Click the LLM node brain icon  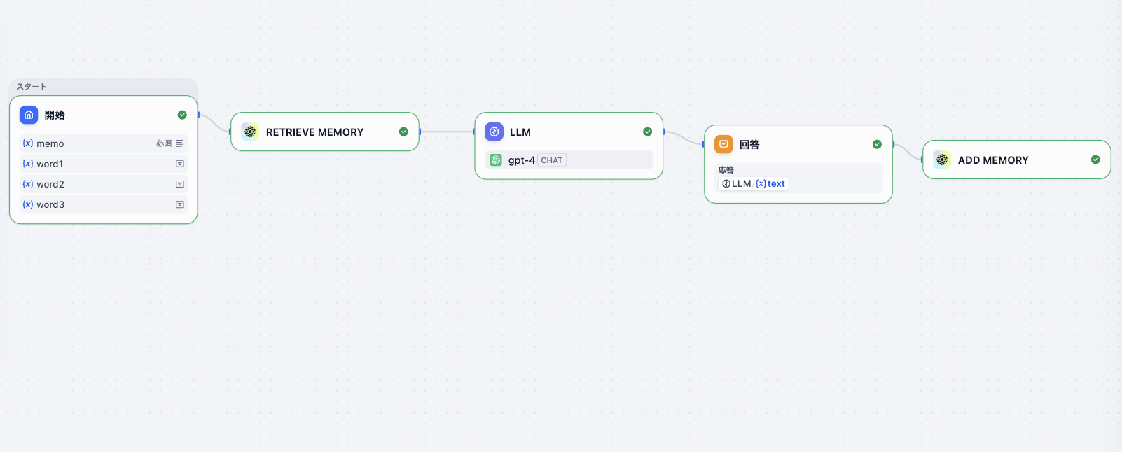(x=494, y=132)
